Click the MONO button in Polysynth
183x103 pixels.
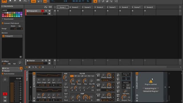coord(126,82)
